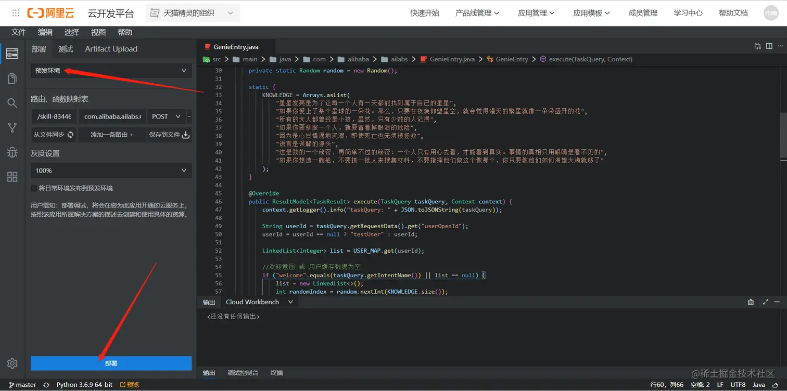Image resolution: width=787 pixels, height=391 pixels.
Task: Click the Java language mode in status bar
Action: [759, 385]
